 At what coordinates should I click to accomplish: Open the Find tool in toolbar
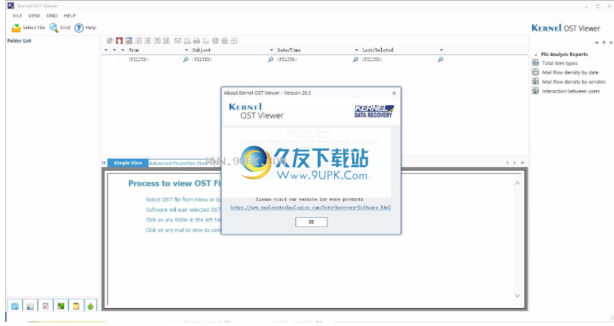pos(60,28)
